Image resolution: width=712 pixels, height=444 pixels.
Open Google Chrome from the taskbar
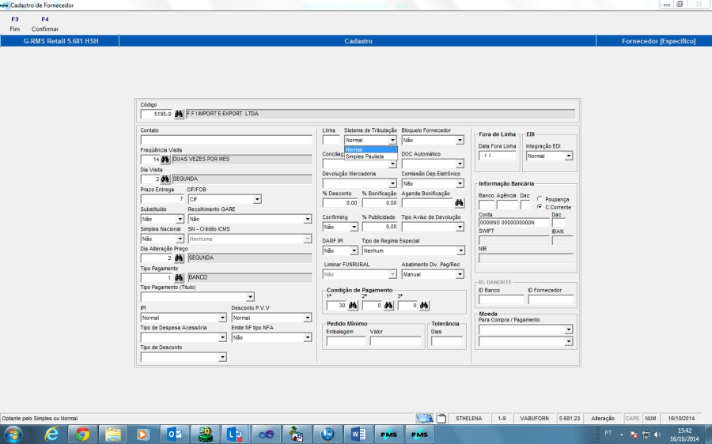point(82,434)
